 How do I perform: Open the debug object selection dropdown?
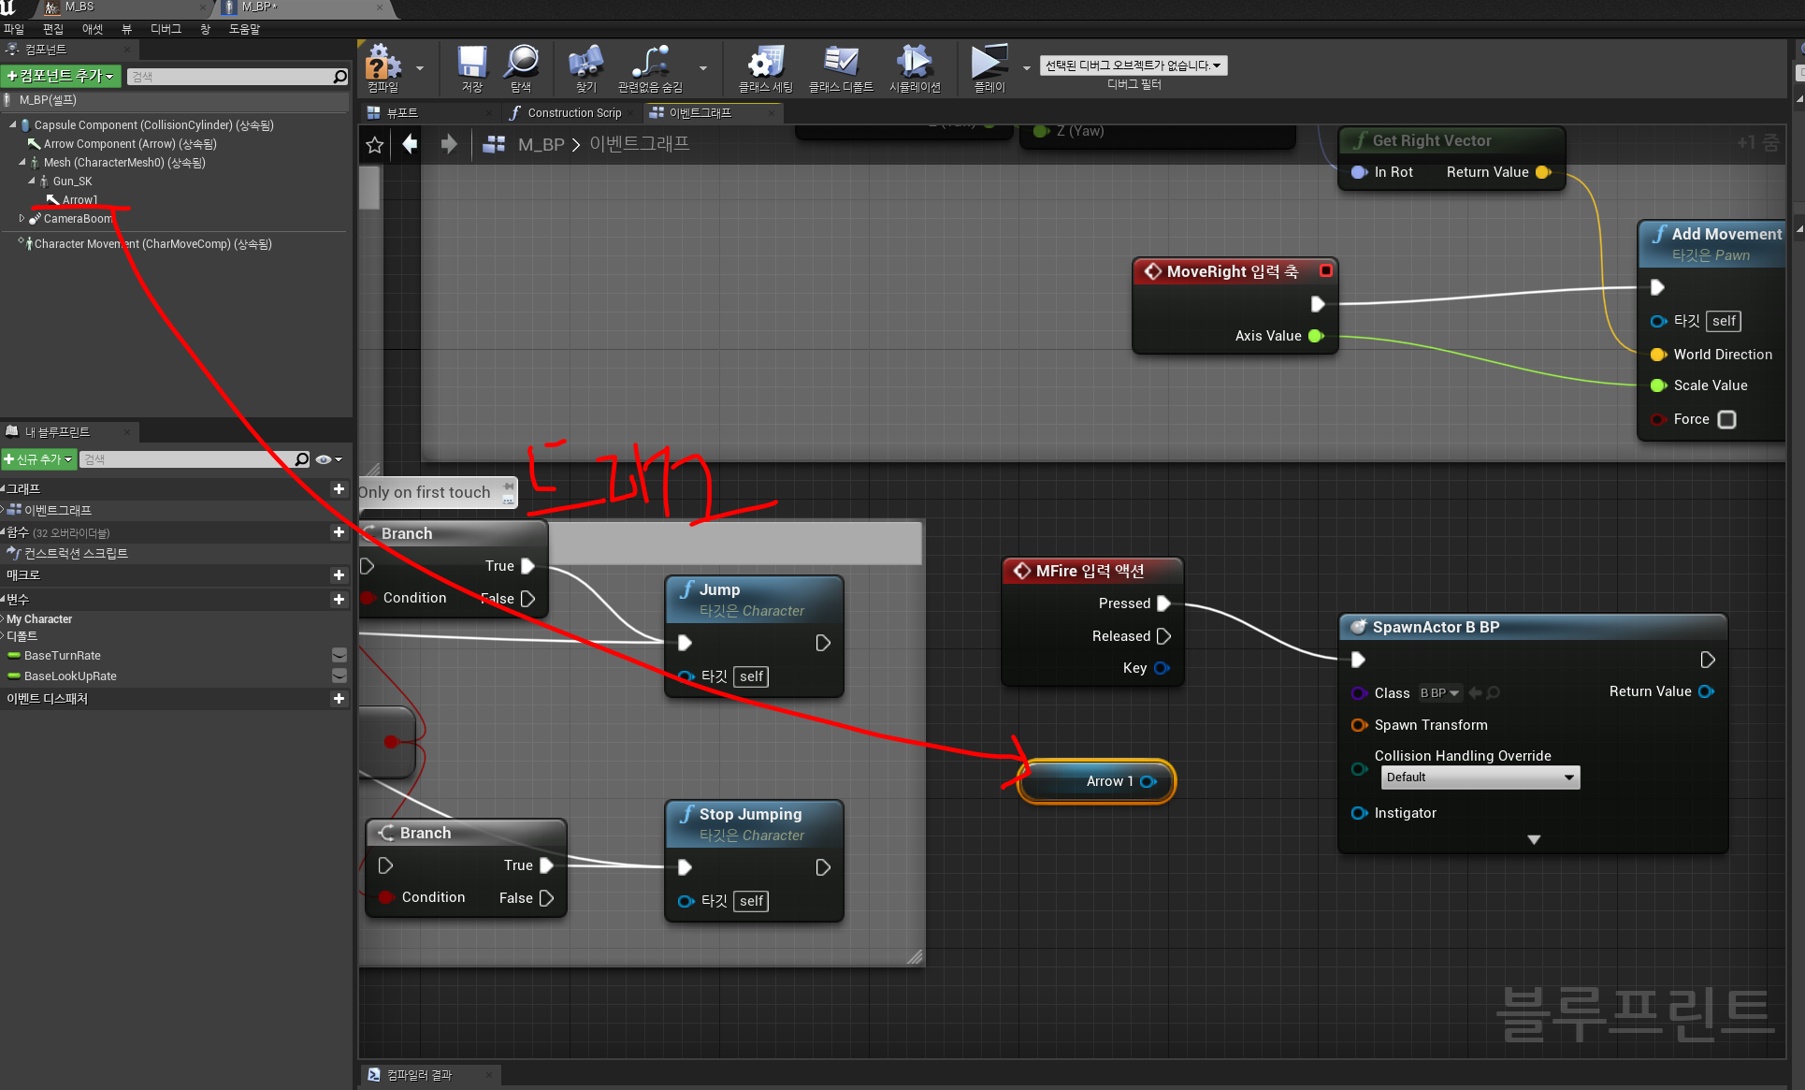pyautogui.click(x=1134, y=65)
